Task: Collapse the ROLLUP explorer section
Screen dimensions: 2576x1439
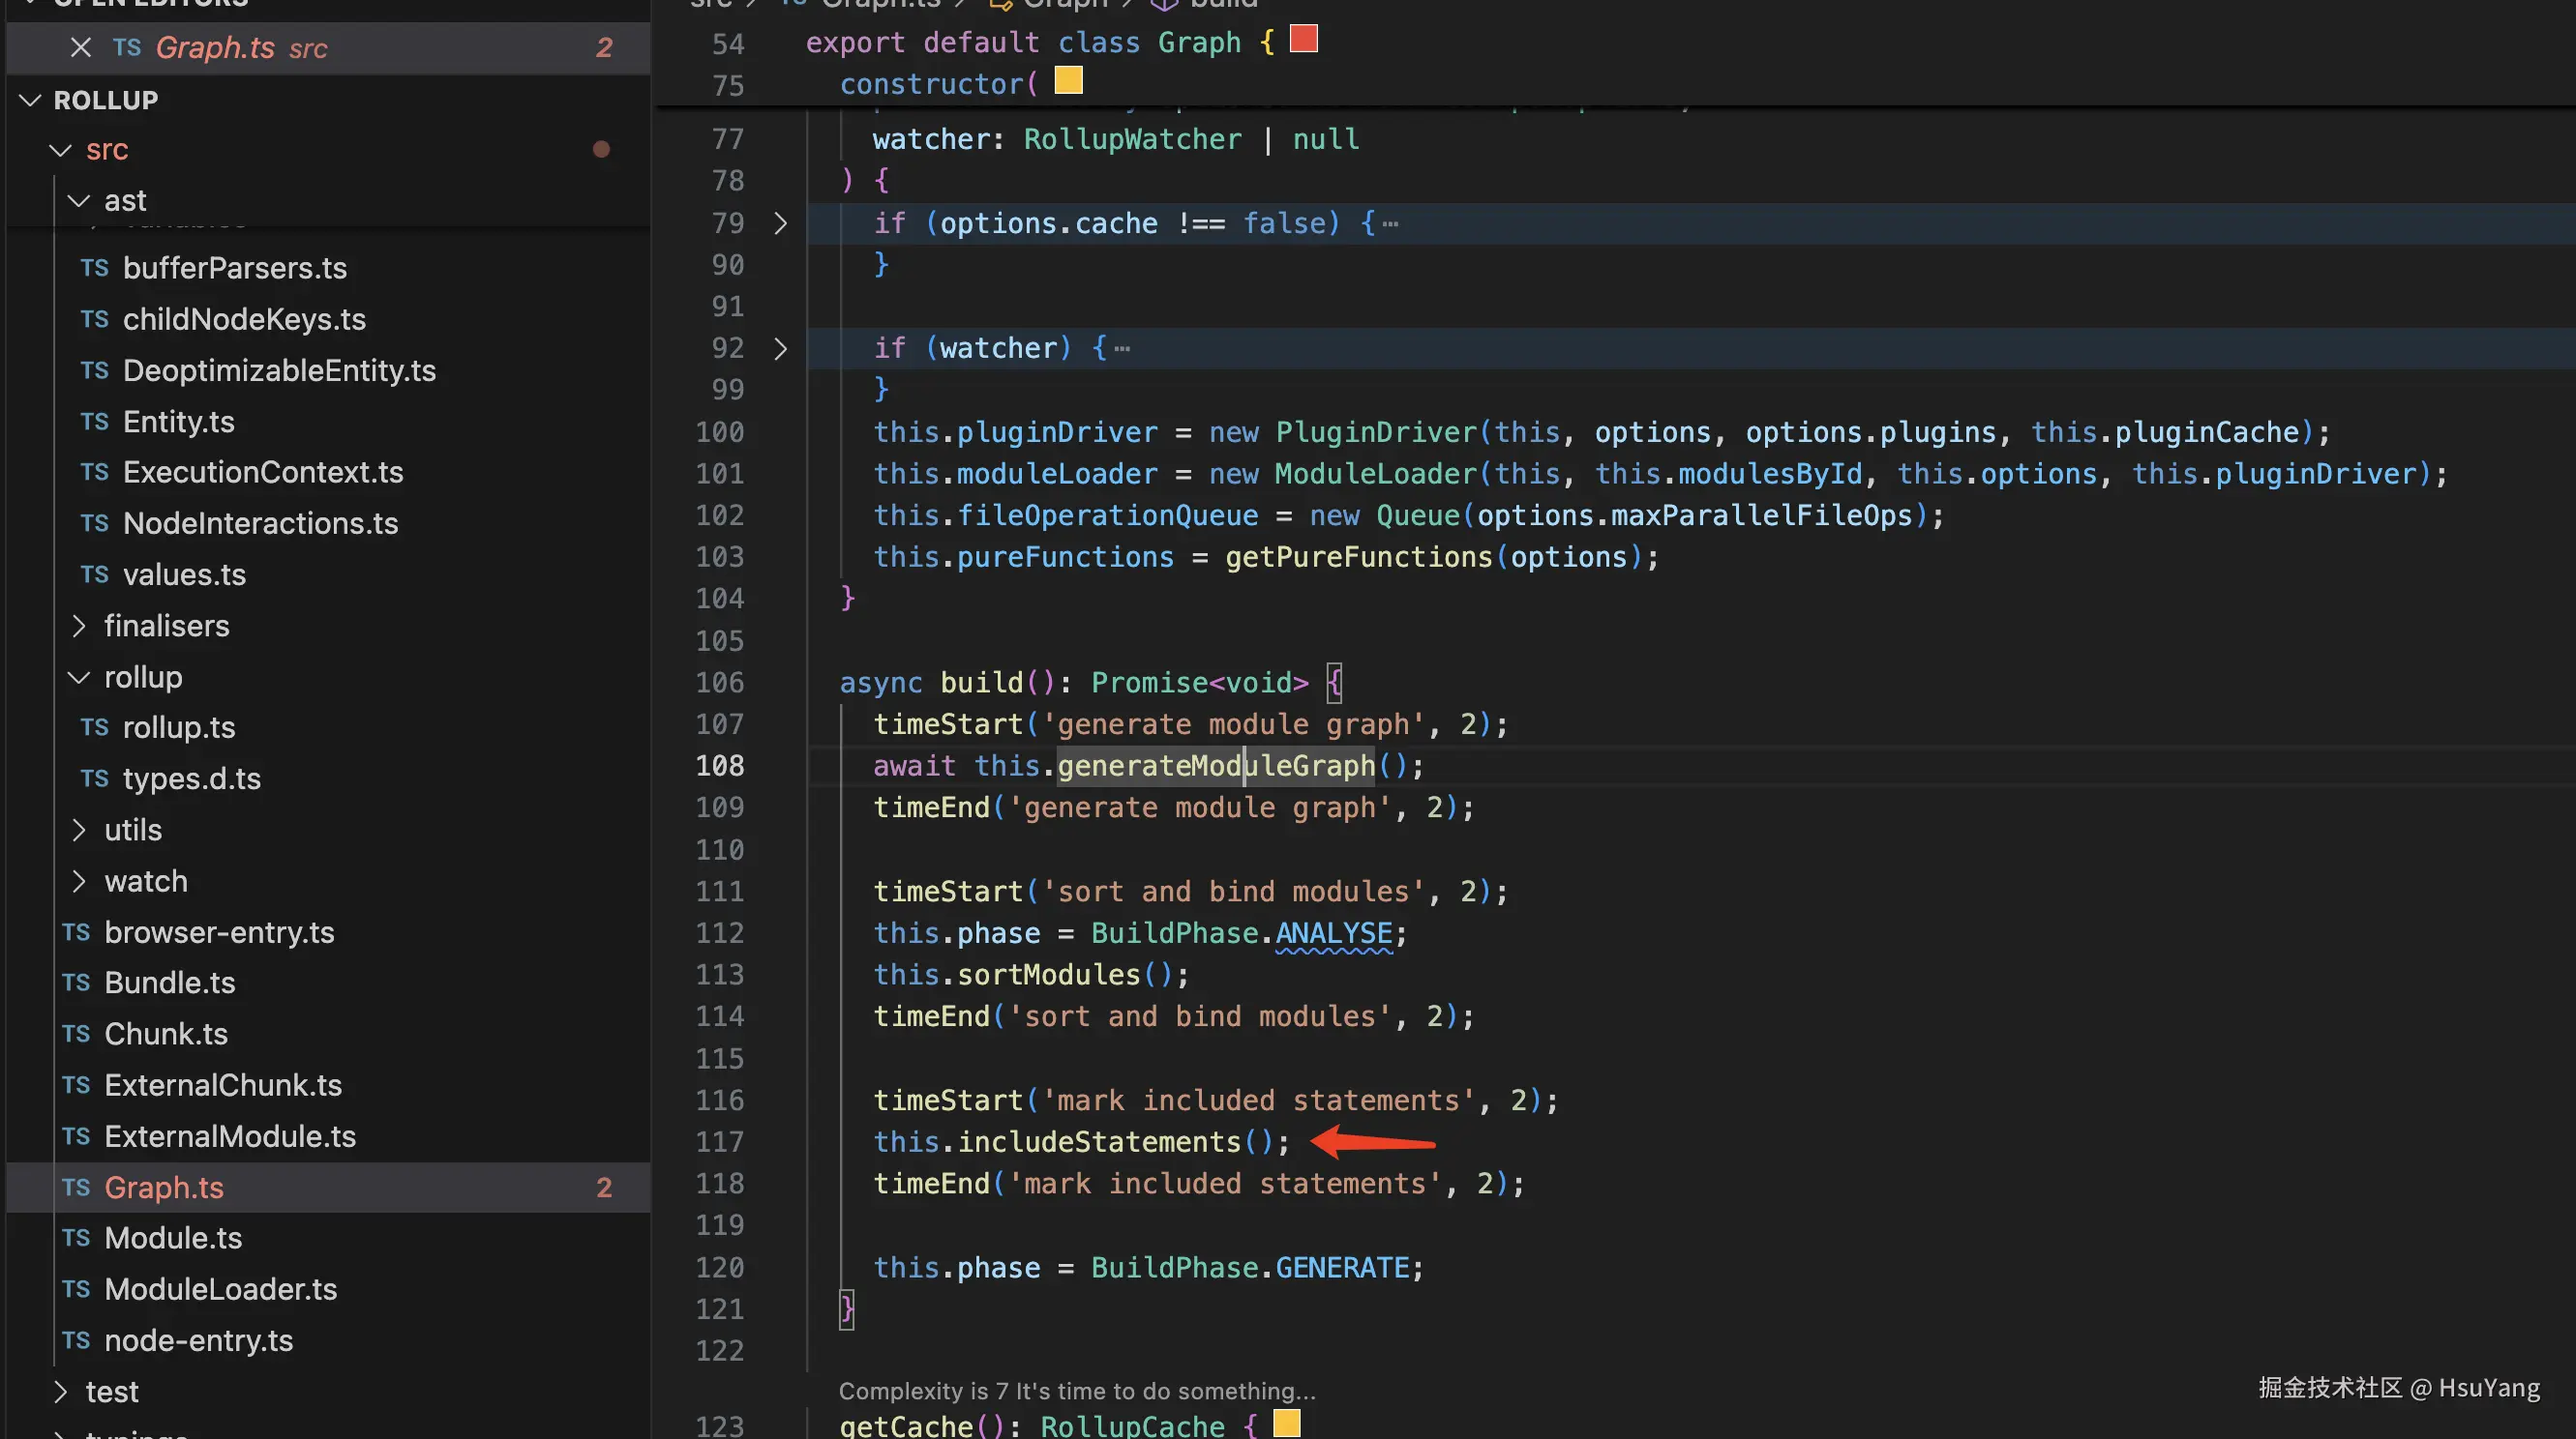Action: (31, 100)
